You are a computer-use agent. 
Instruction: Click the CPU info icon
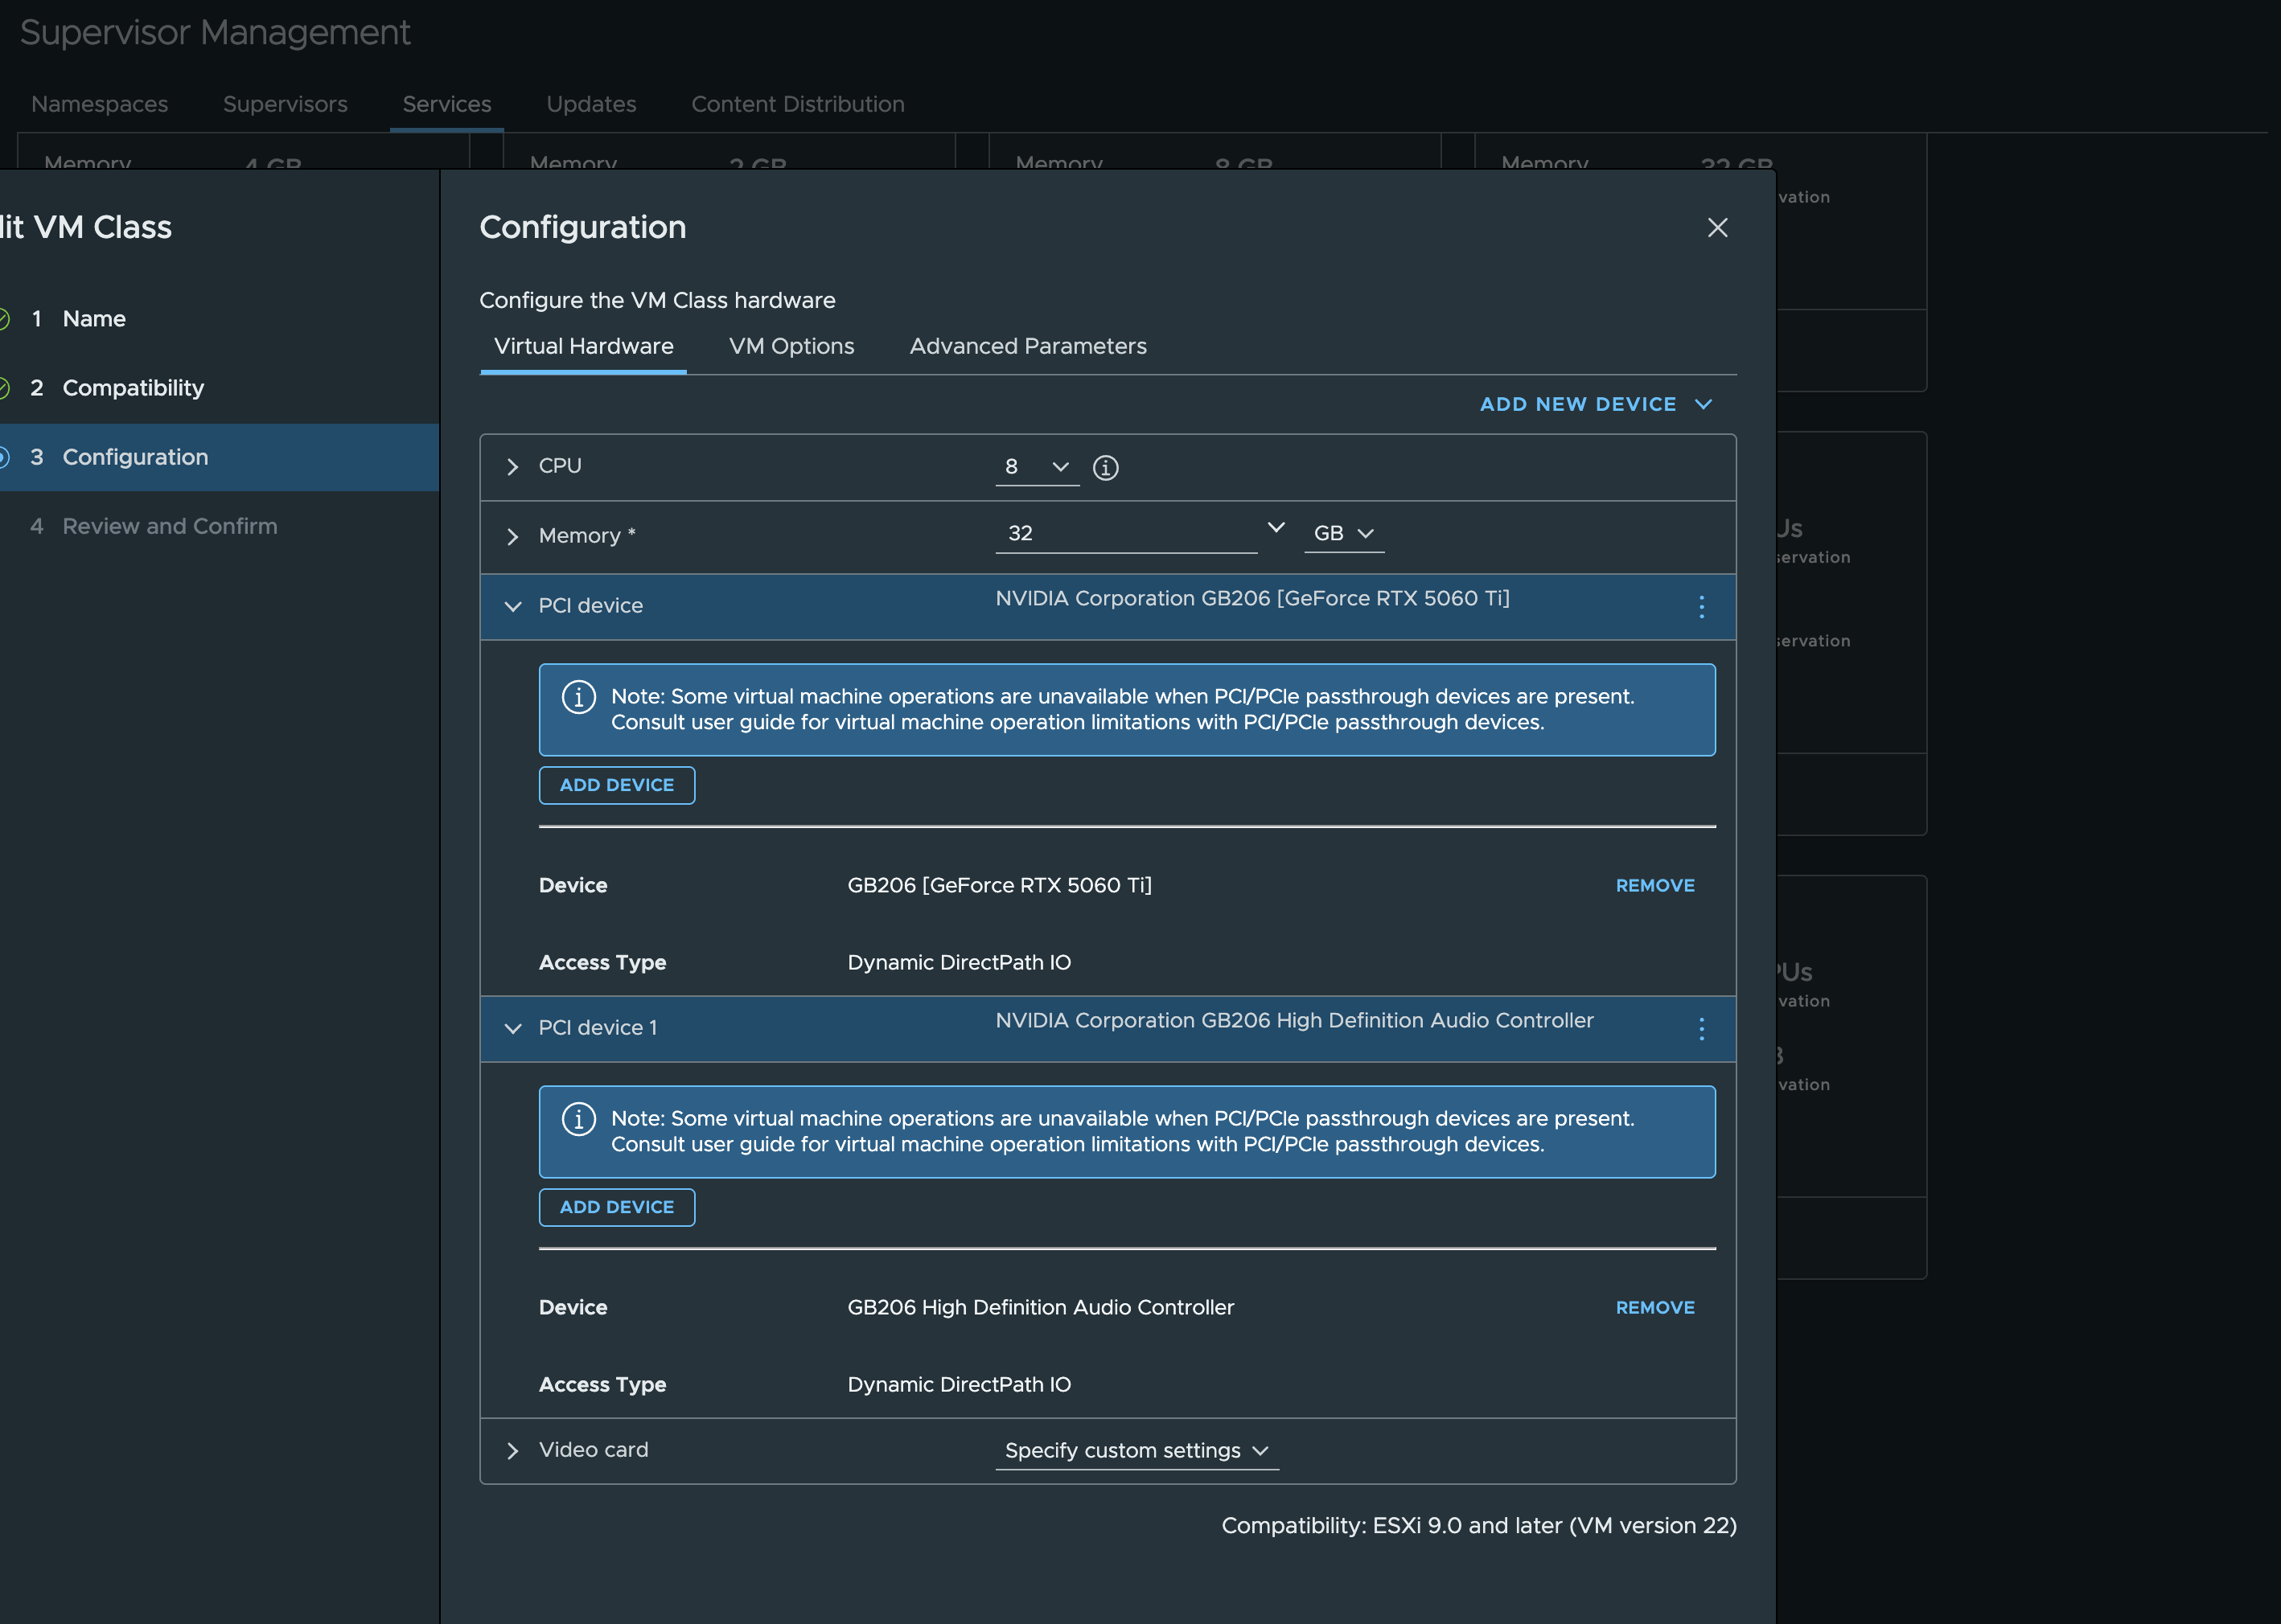(1104, 467)
